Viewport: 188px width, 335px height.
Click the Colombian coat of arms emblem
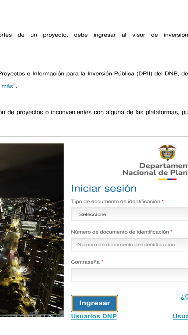coord(168,153)
